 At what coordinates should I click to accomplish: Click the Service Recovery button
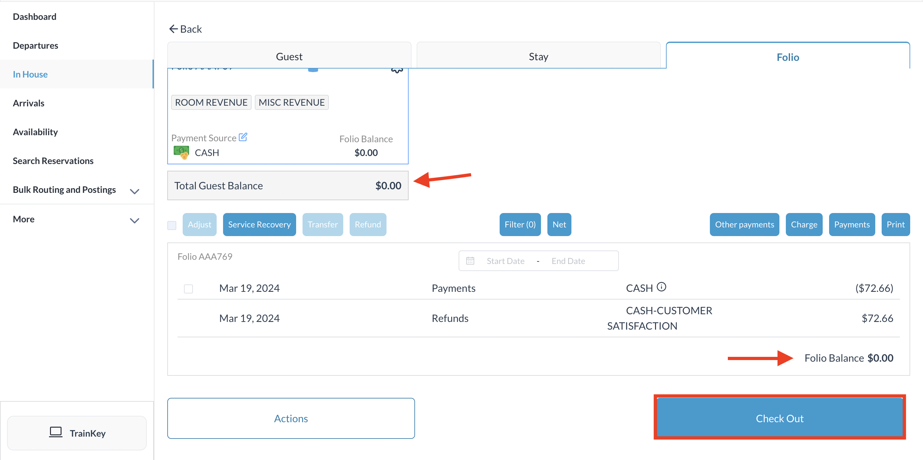click(x=259, y=225)
